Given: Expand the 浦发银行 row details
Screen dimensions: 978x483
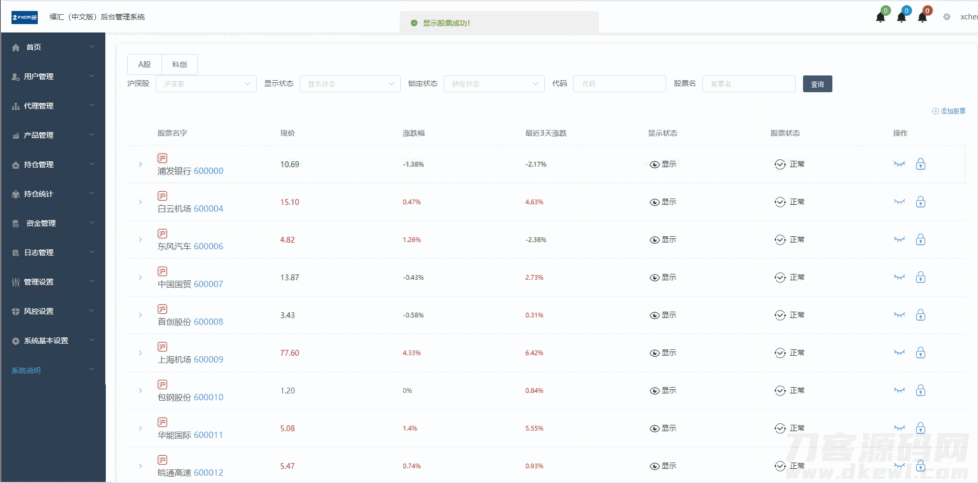Looking at the screenshot, I should click(x=140, y=164).
